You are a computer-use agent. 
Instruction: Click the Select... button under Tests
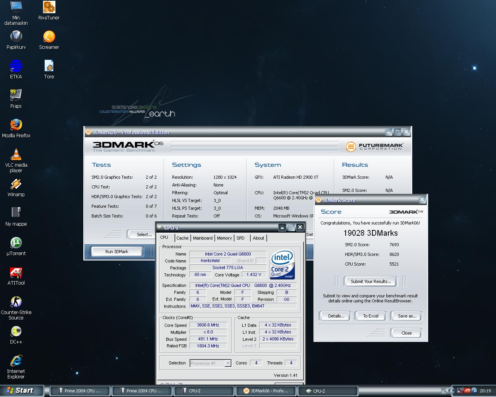pyautogui.click(x=142, y=235)
